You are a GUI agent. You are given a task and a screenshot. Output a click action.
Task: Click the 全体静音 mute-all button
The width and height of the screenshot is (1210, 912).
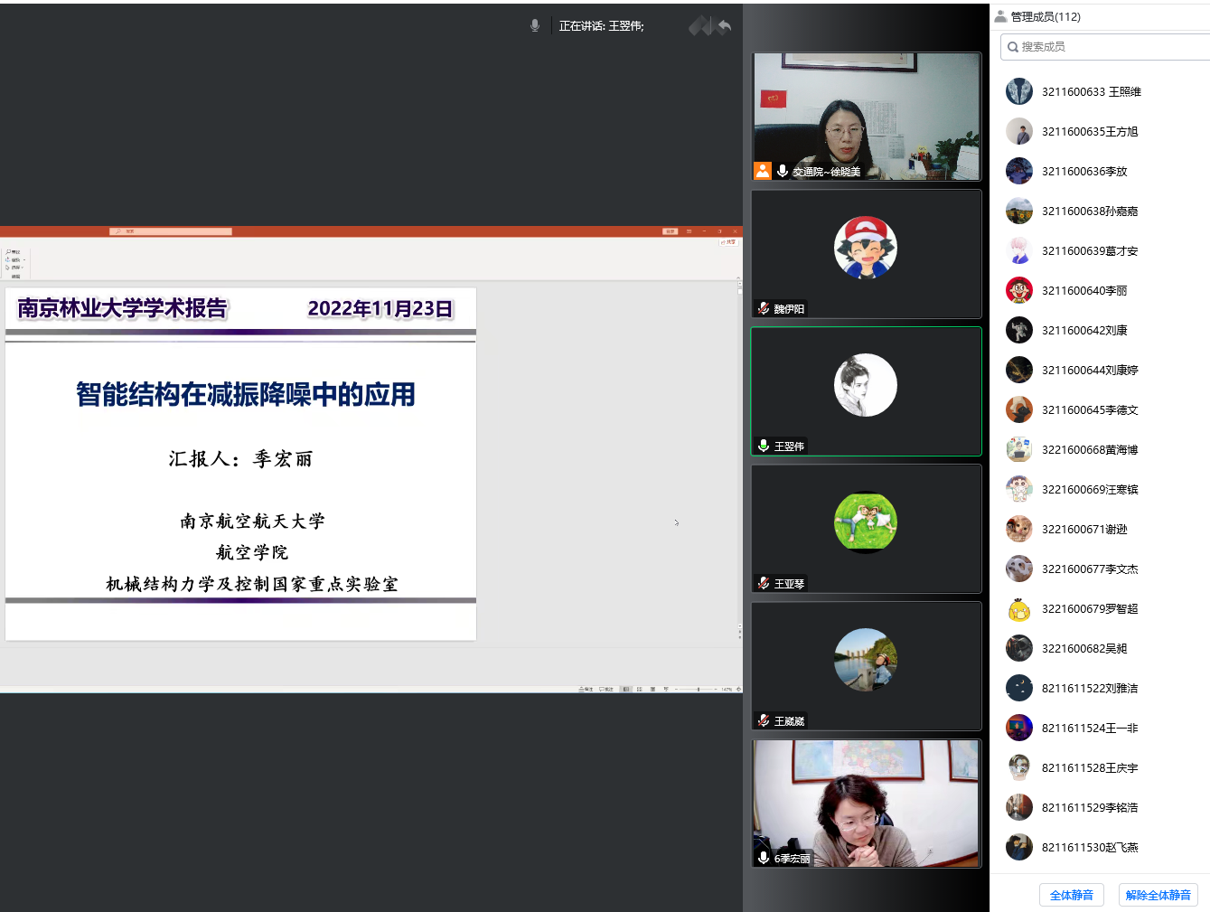click(x=1071, y=895)
